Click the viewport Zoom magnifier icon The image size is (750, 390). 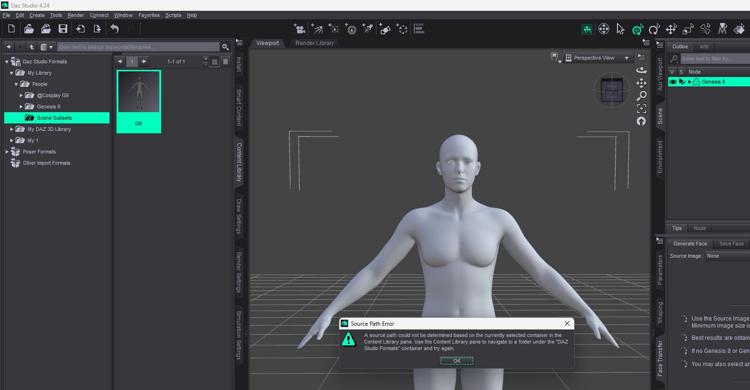click(x=641, y=96)
